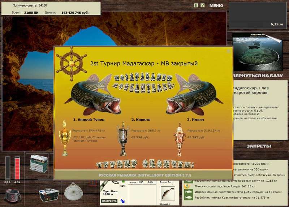Select the Tiger Sha... rod thumbnail
Image resolution: width=289 pixels, height=207 pixels.
pos(110,185)
